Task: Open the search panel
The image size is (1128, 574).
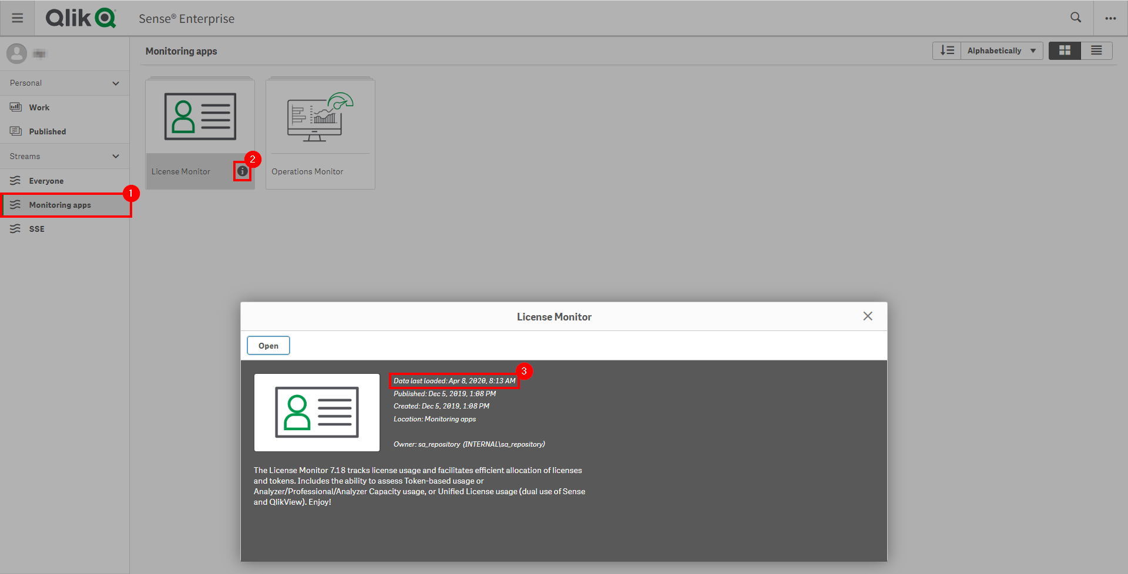Action: coord(1076,18)
